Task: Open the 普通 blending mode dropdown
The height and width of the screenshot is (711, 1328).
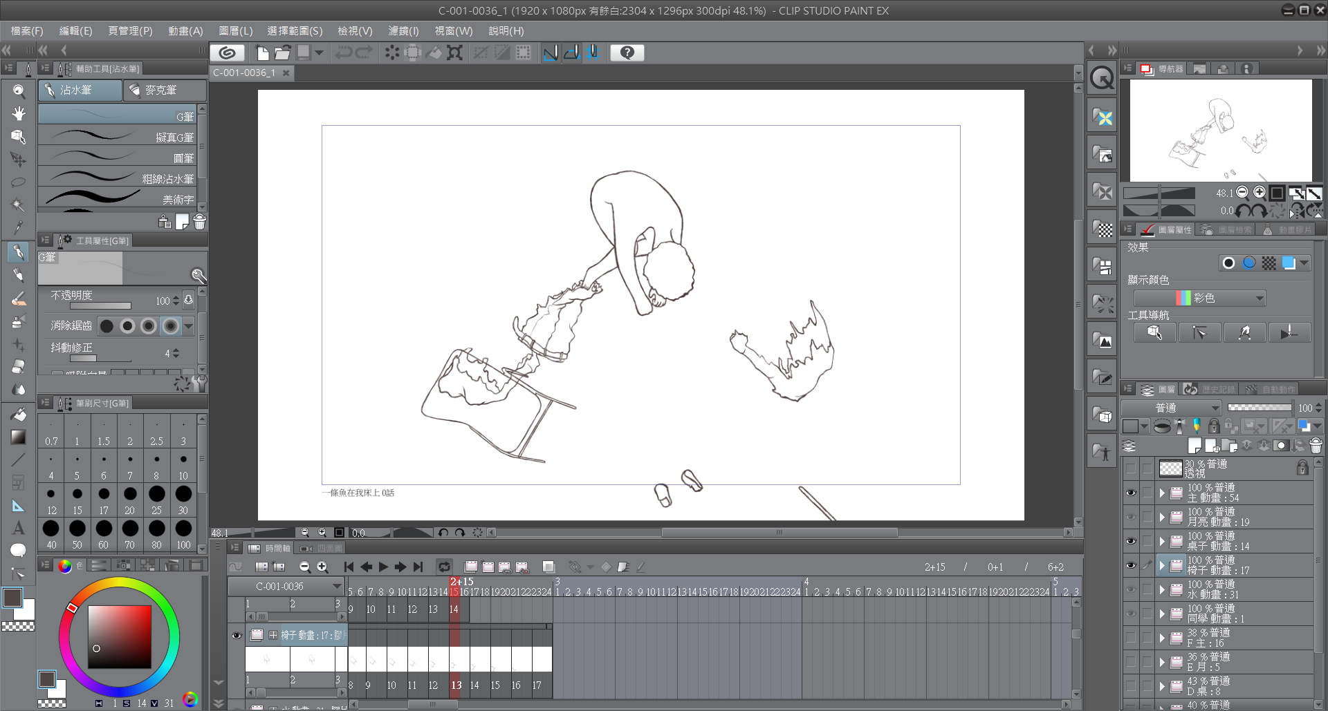Action: tap(1171, 408)
